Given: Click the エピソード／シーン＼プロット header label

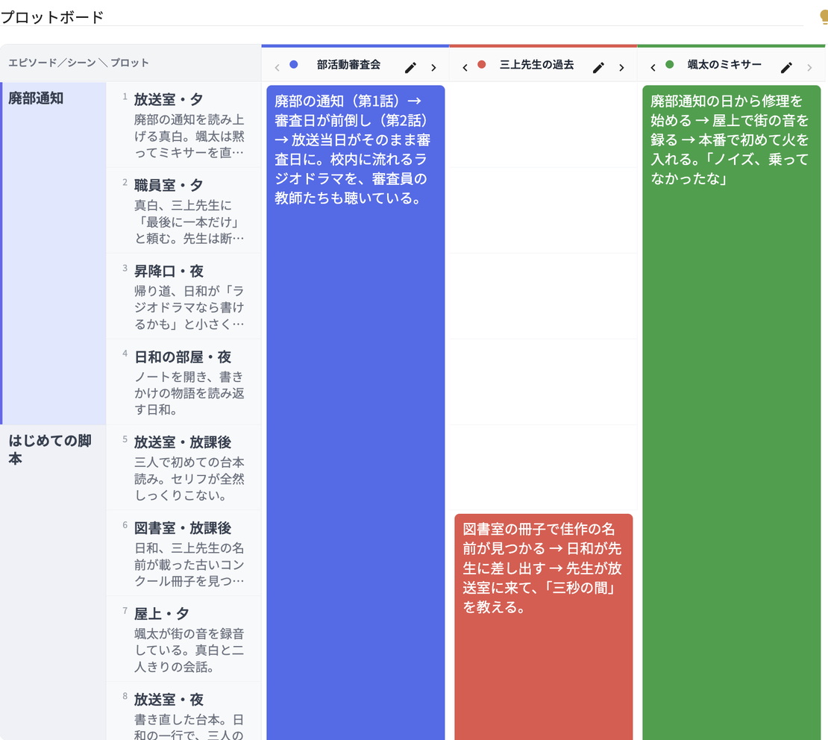Looking at the screenshot, I should click(78, 63).
